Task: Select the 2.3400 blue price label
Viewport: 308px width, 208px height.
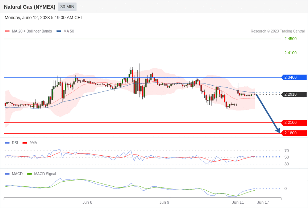Action: [x=294, y=77]
